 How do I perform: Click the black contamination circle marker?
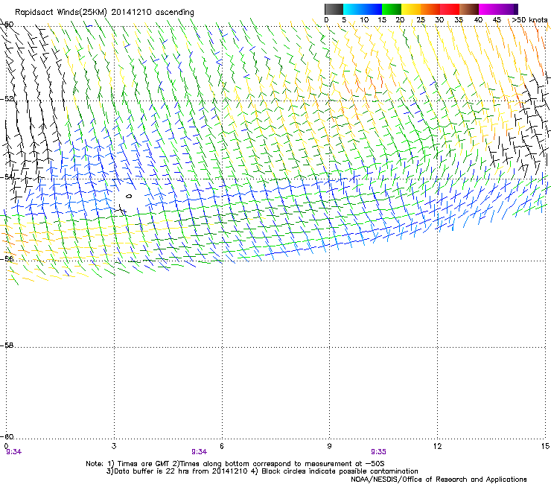129,197
